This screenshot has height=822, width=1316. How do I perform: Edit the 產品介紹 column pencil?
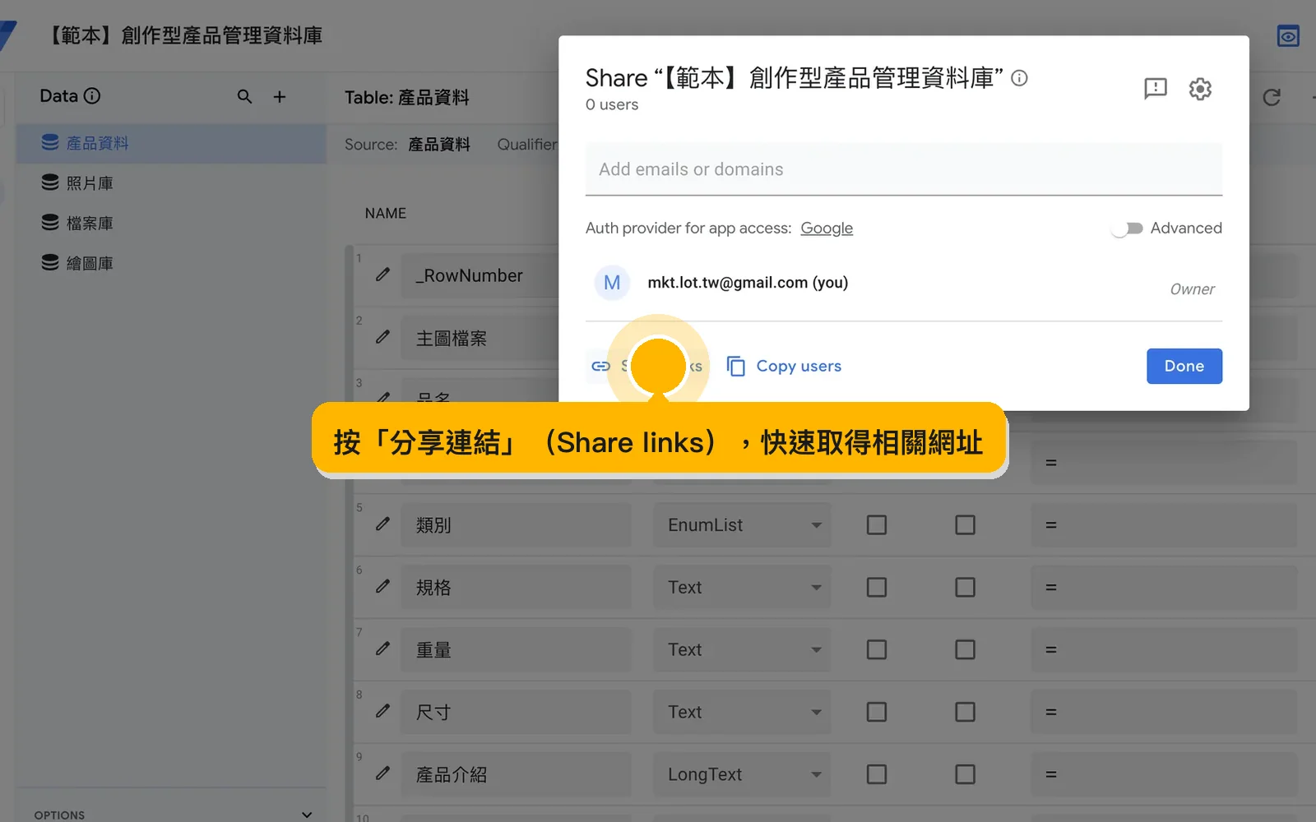[x=382, y=774]
